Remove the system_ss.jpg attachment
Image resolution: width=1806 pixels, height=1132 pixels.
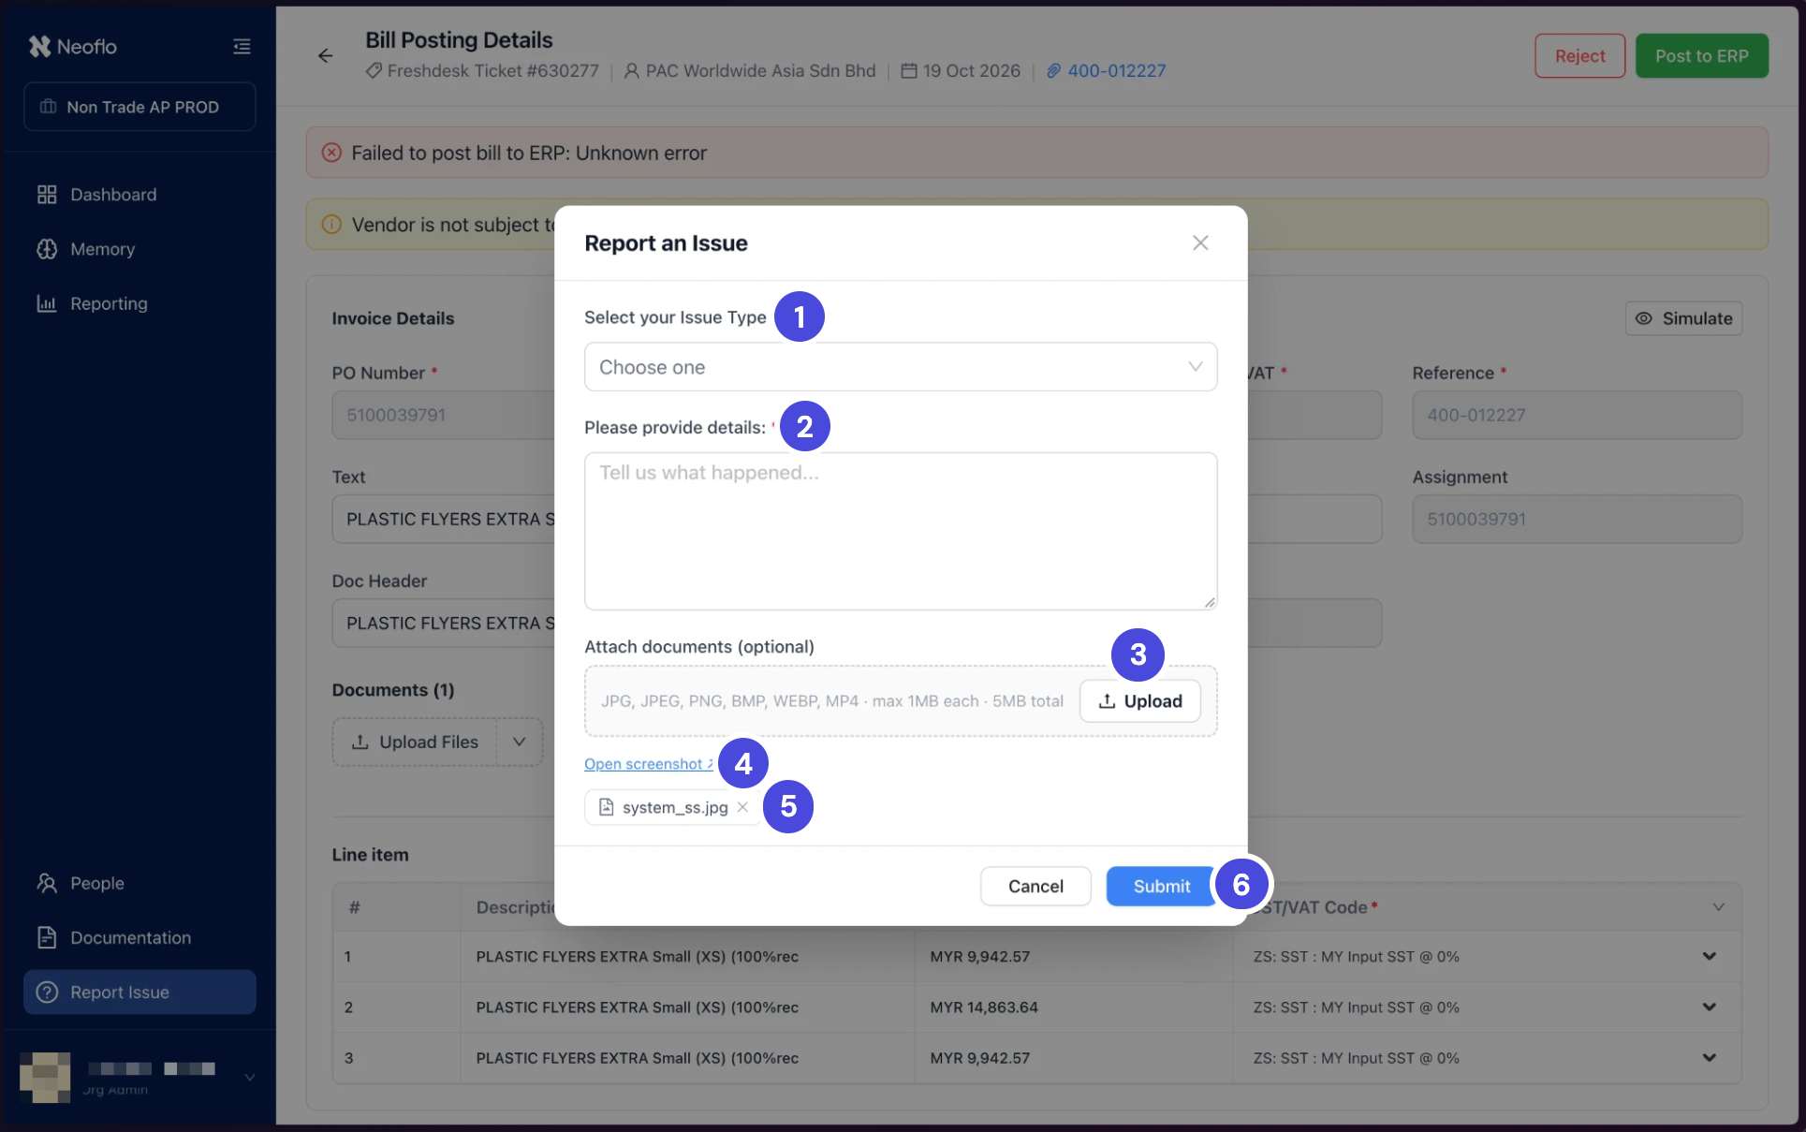tap(742, 807)
